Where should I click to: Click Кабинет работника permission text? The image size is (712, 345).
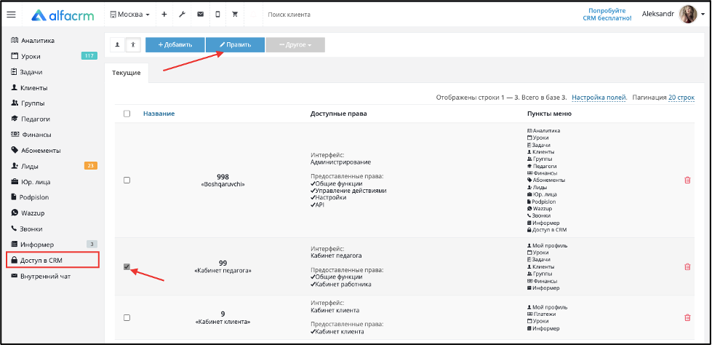(x=343, y=285)
